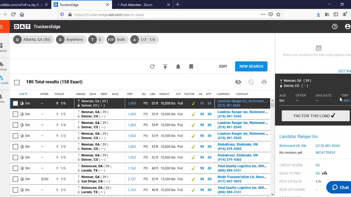Open the DAT hamburger menu

2,27
